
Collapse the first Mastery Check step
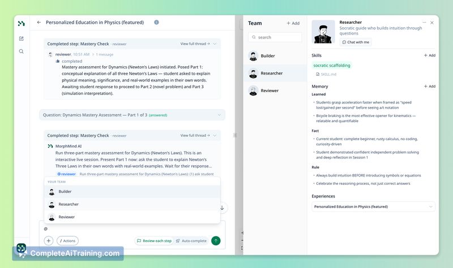pyautogui.click(x=215, y=44)
